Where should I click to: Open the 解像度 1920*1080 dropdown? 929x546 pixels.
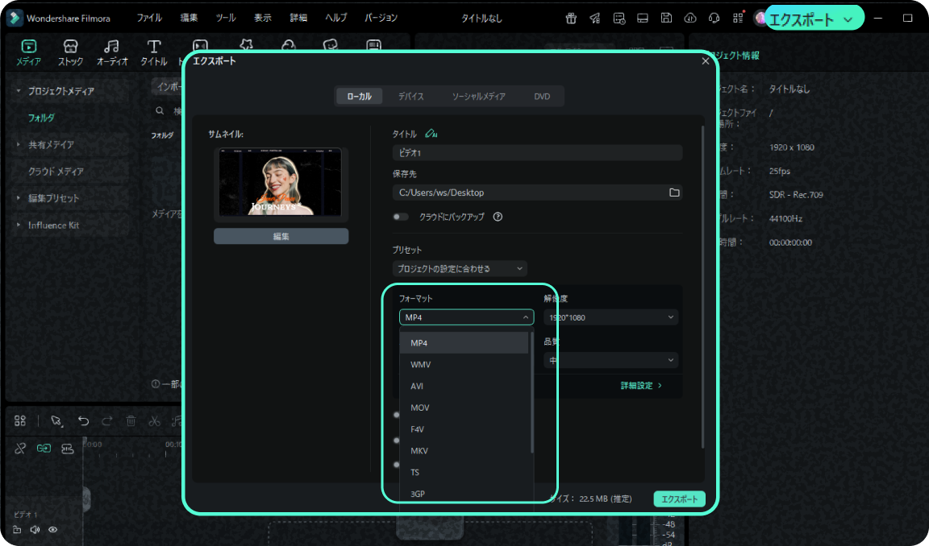610,317
